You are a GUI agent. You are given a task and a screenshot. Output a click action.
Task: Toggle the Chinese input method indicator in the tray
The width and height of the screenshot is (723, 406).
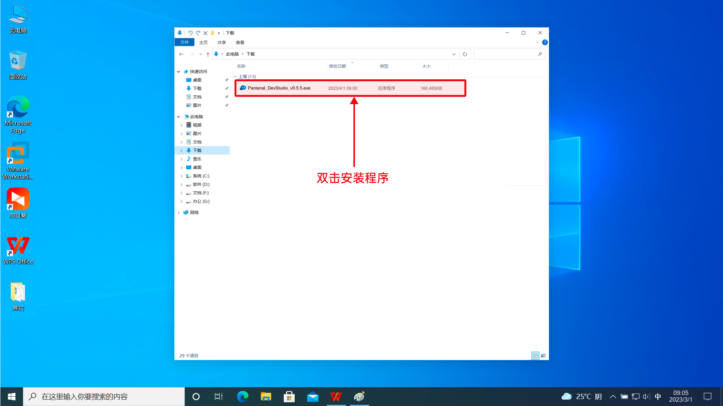click(658, 397)
